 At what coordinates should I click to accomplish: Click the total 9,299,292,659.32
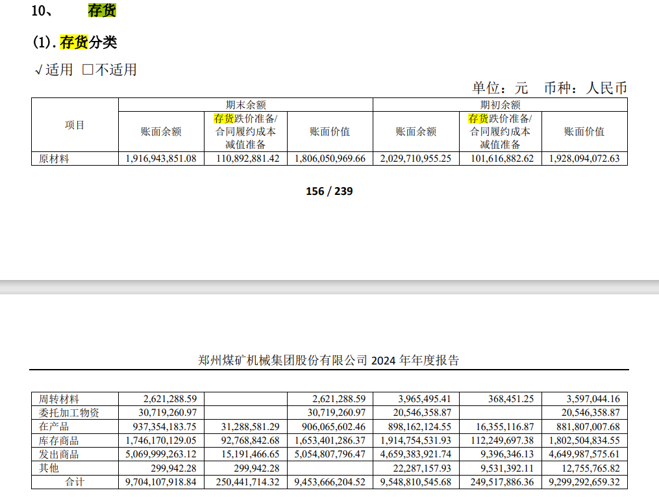click(584, 482)
